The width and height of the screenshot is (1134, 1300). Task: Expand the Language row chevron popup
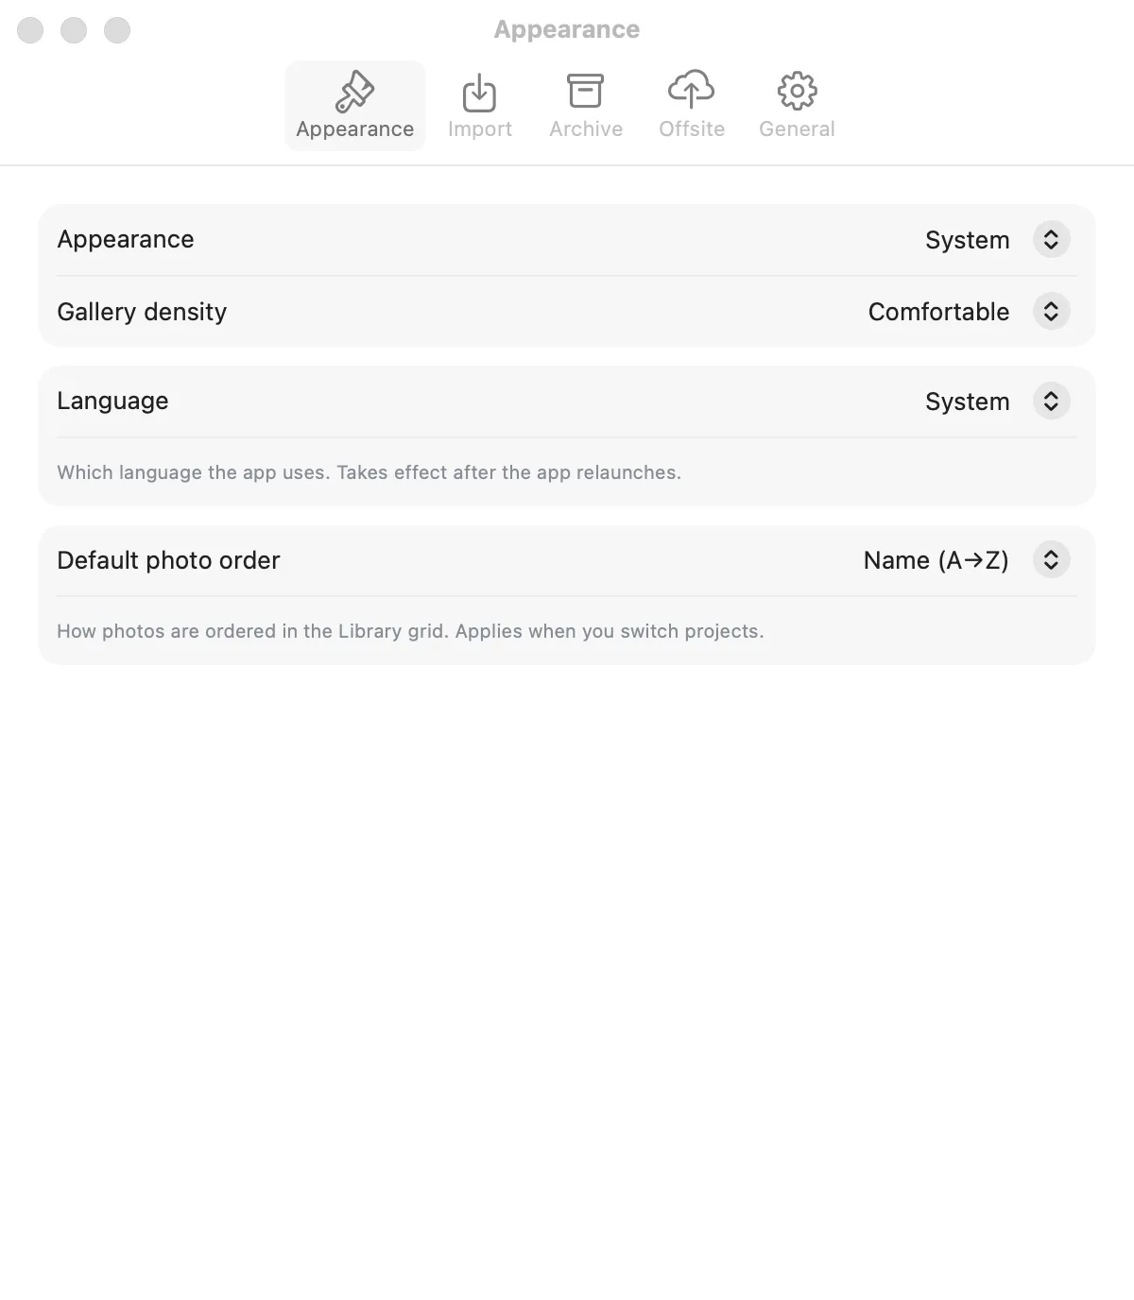pos(1051,401)
